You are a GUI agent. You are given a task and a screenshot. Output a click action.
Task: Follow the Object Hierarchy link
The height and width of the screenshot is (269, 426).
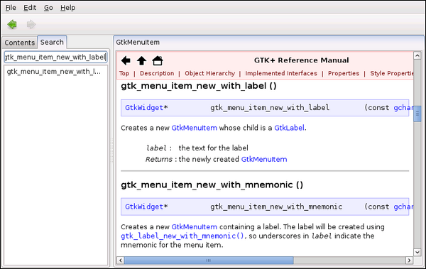(x=209, y=73)
